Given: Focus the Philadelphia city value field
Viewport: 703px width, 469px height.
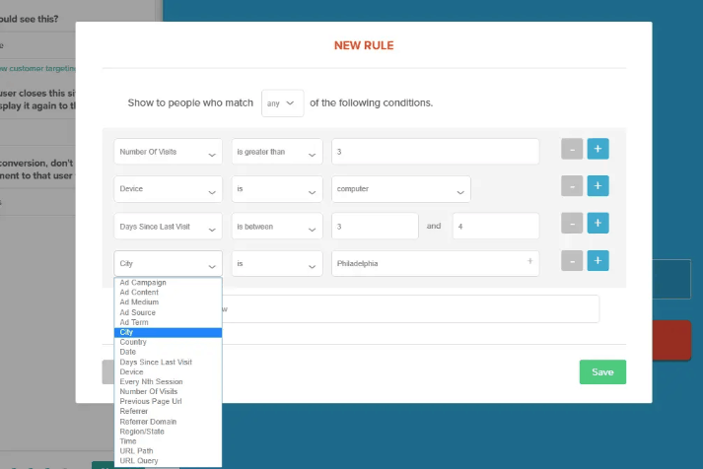Looking at the screenshot, I should (x=436, y=263).
